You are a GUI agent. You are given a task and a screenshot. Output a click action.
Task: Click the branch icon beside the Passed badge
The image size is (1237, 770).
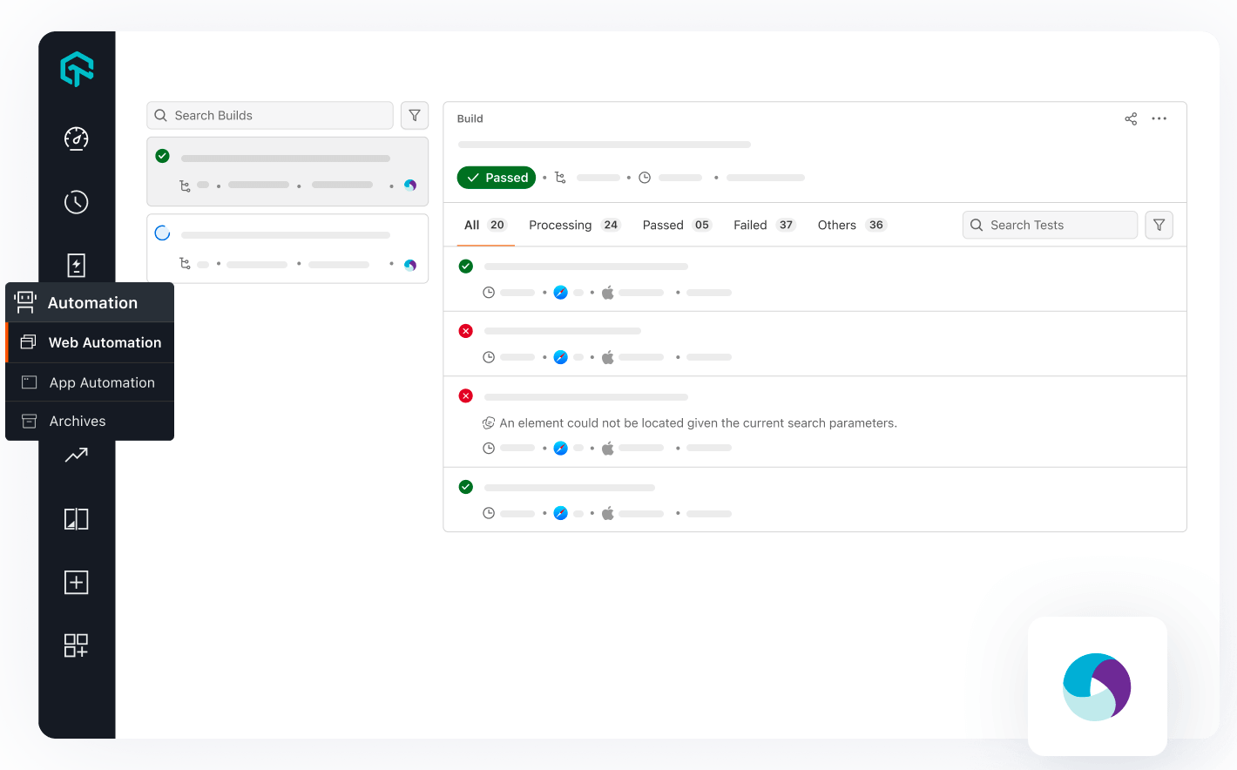coord(560,178)
